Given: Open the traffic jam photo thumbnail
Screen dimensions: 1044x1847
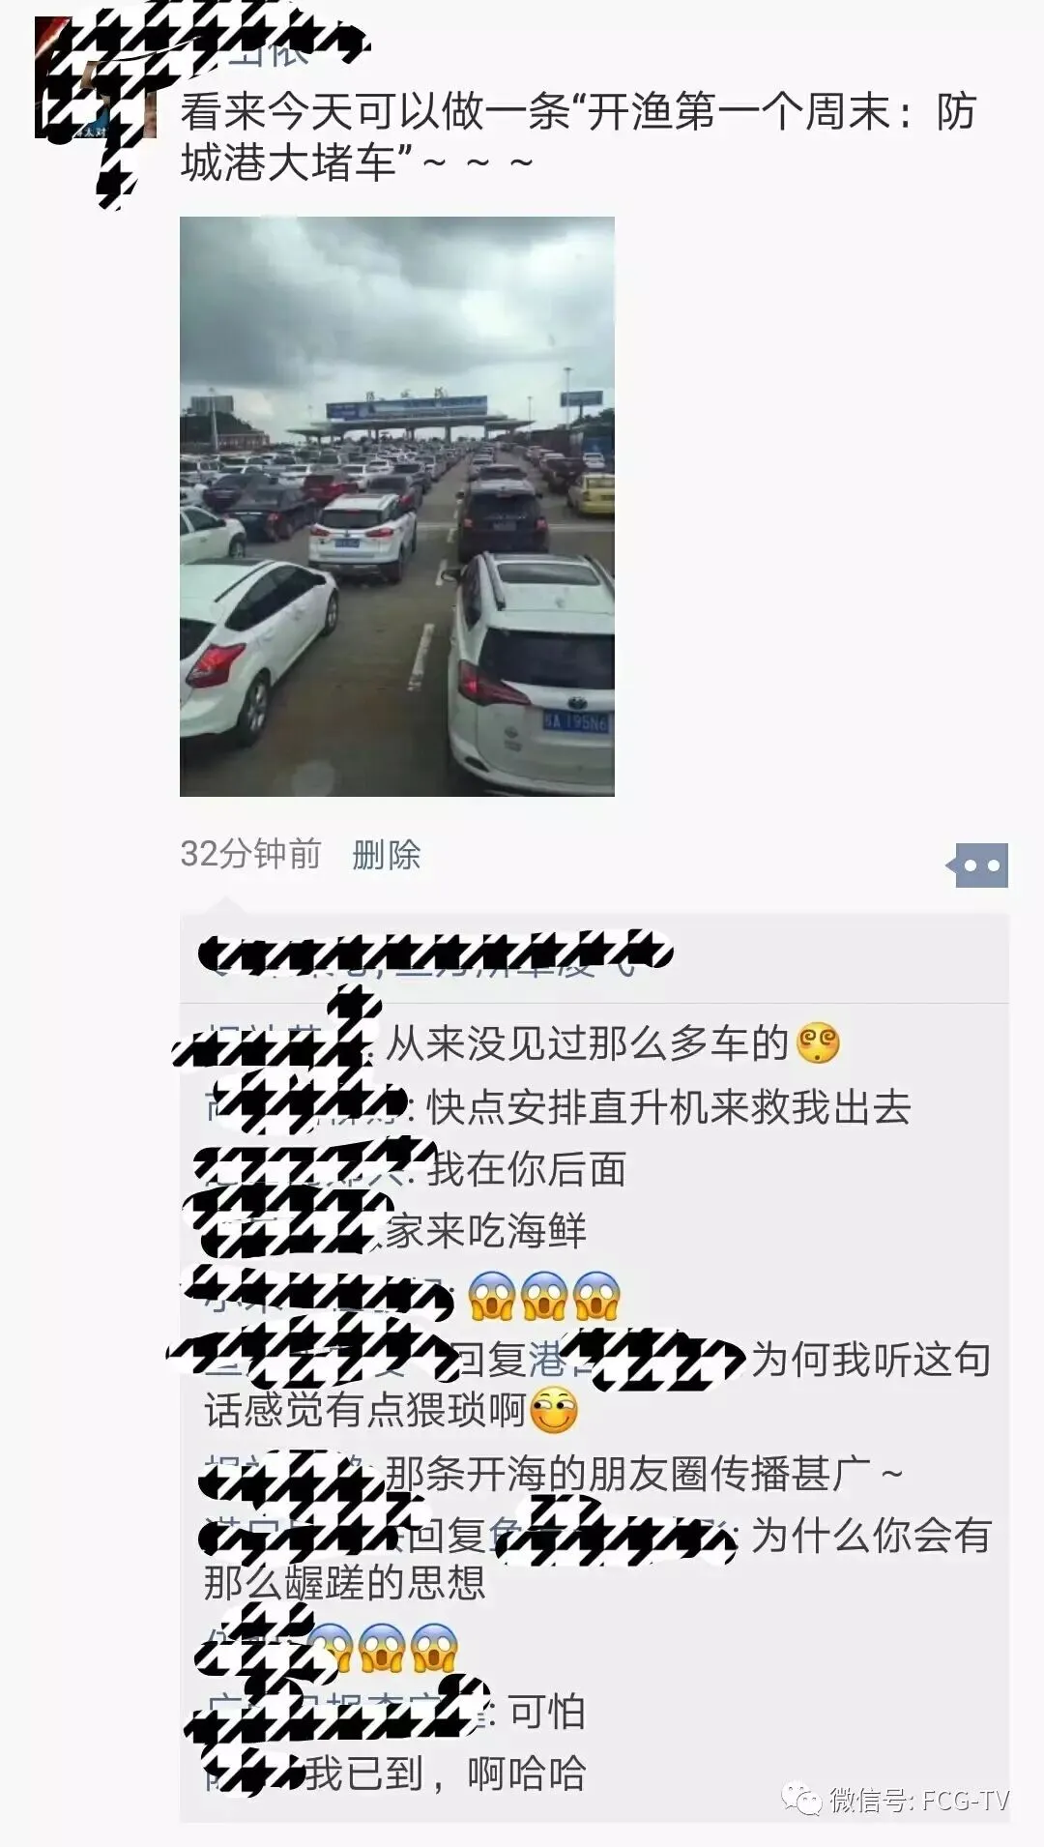Looking at the screenshot, I should pos(397,506).
